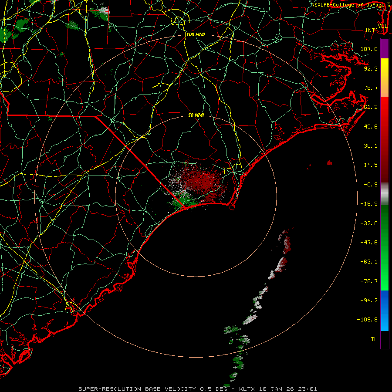This screenshot has height=392, width=392.
Task: Click the 76.7 value on velocity scale
Action: tap(371, 88)
